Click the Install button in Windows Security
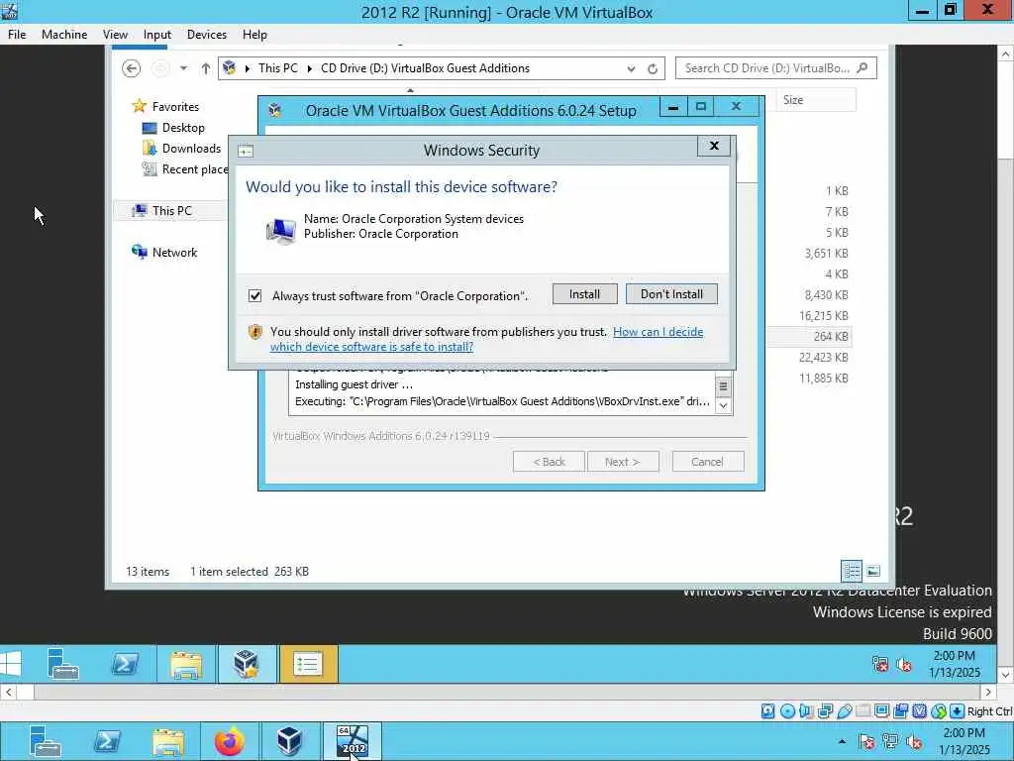 pyautogui.click(x=584, y=294)
